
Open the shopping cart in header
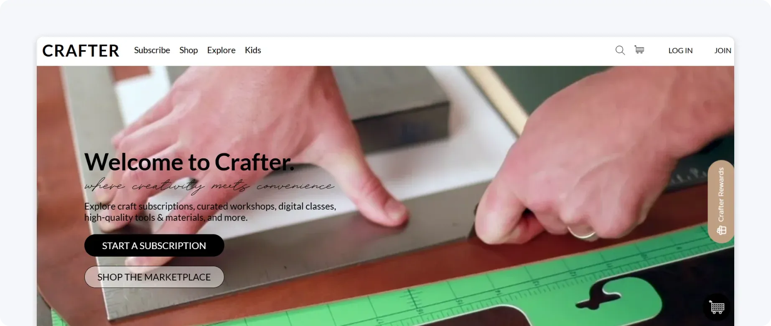[x=639, y=50]
